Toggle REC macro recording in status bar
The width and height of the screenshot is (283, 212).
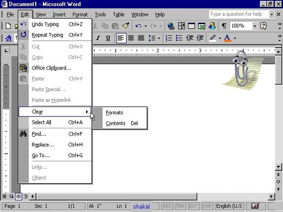pyautogui.click(x=167, y=206)
